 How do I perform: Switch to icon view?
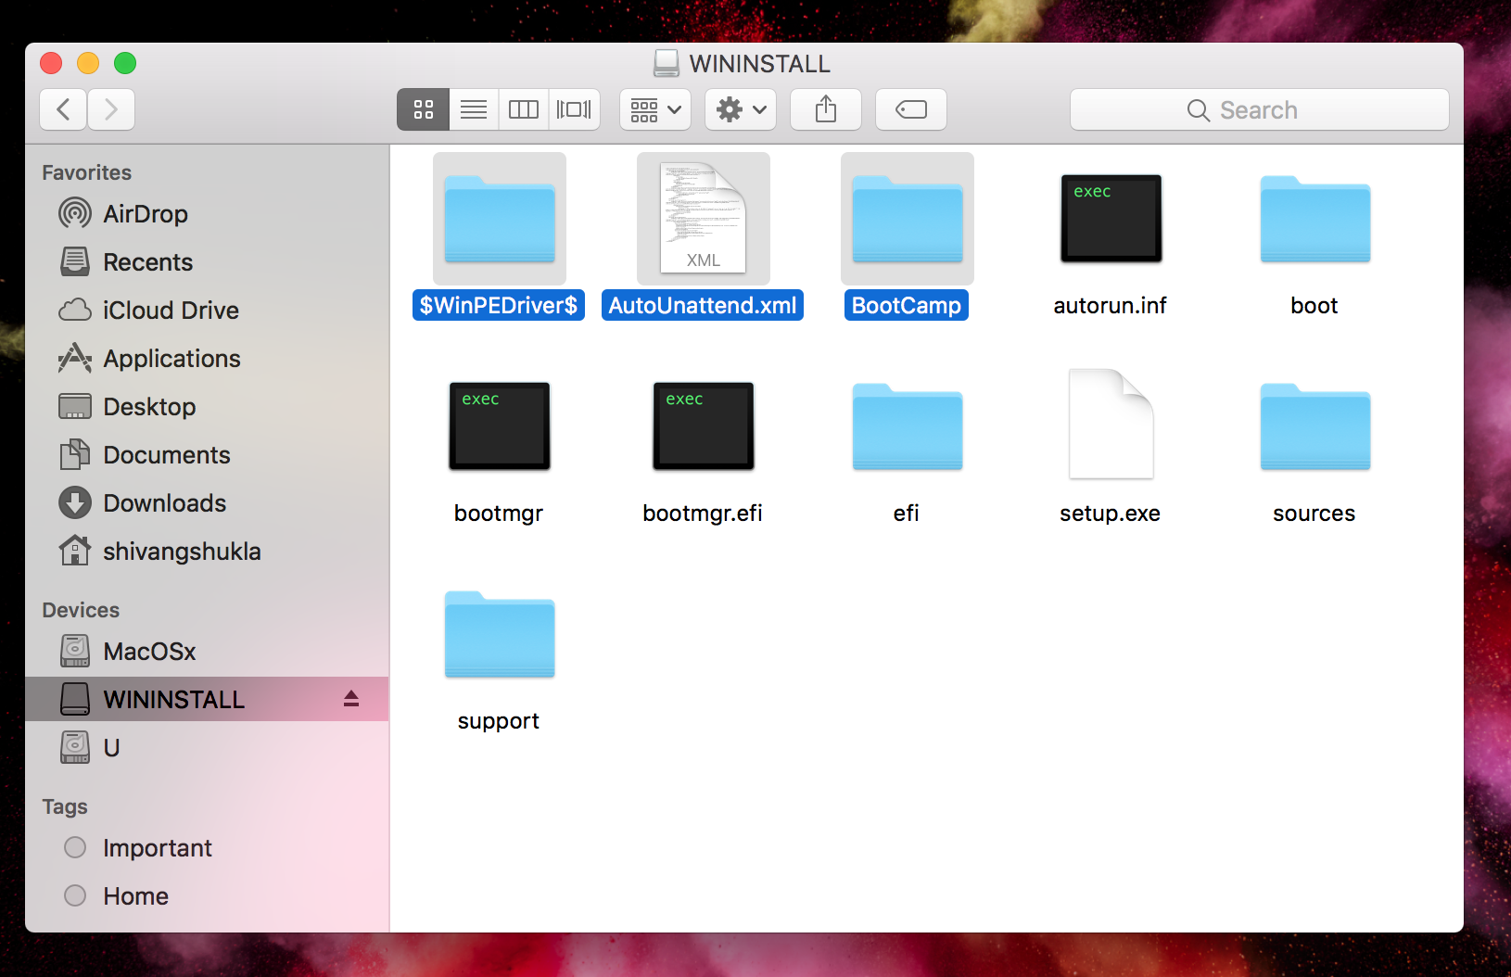tap(424, 109)
